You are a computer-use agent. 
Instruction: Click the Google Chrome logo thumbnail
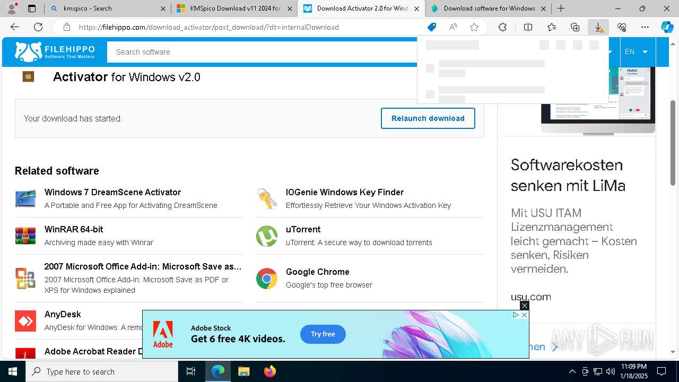click(267, 279)
